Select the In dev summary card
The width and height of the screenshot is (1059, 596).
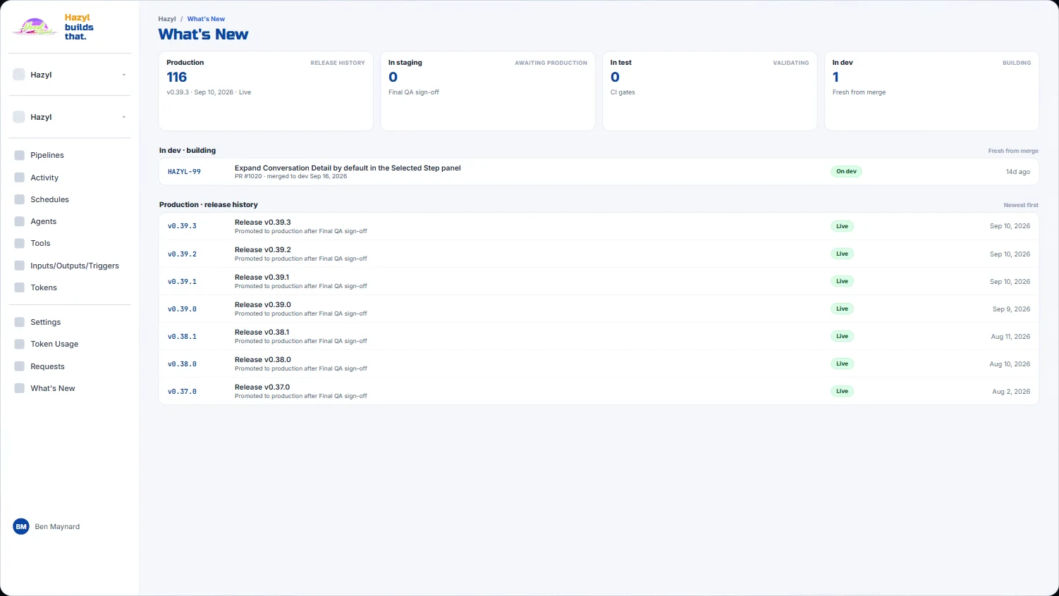(931, 91)
